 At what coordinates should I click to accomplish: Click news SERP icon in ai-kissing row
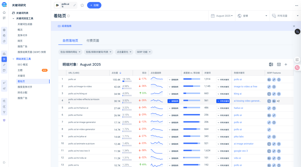tap(269, 101)
